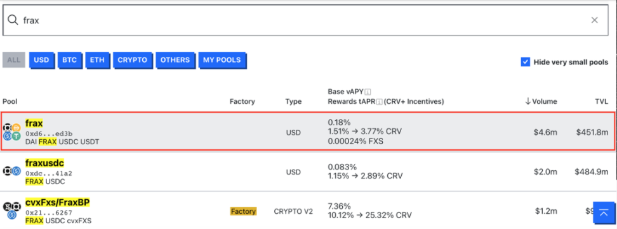Viewport: 617px width, 229px height.
Task: Select the ALL filter tab
Action: 14,60
